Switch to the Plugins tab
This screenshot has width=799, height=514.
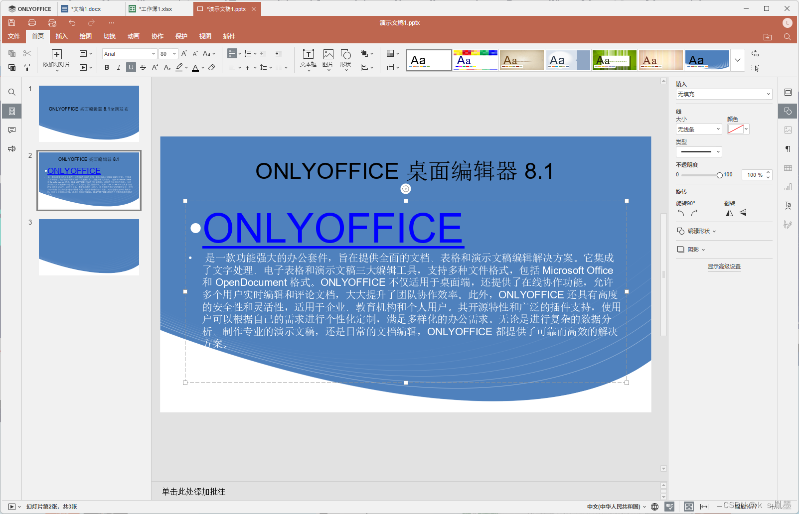(x=229, y=36)
